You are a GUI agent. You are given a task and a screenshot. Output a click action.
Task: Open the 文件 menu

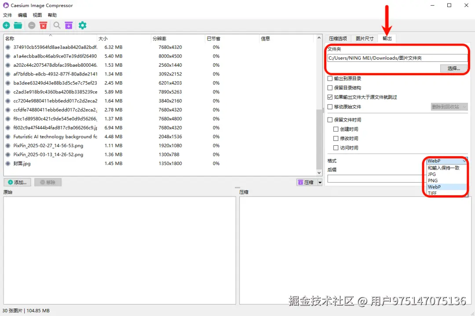[7, 15]
